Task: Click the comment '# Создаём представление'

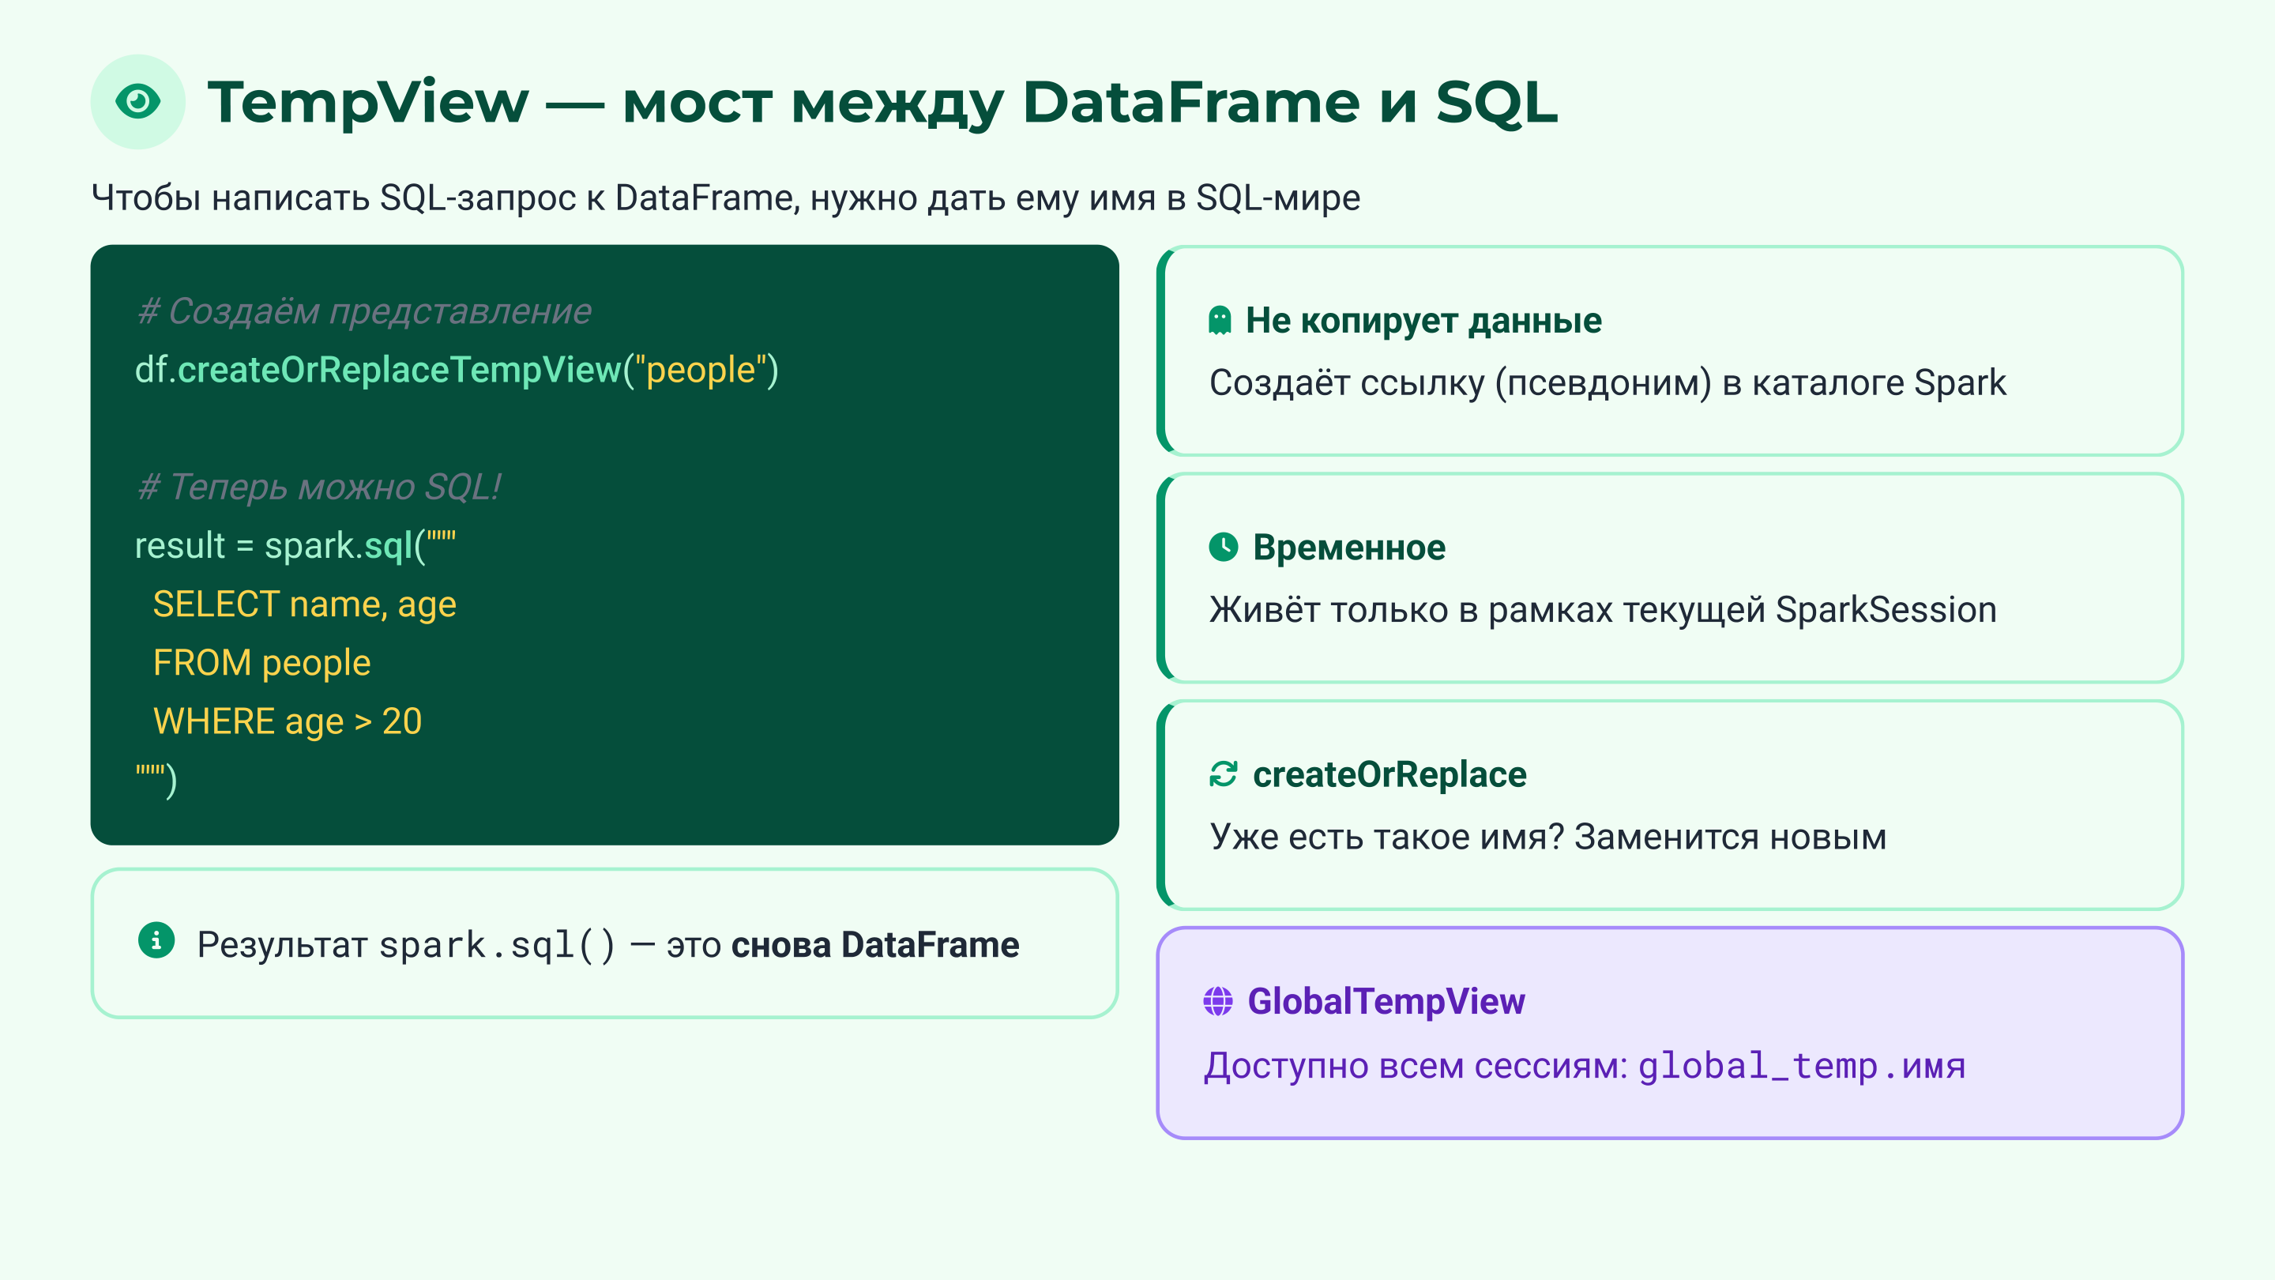Action: click(x=364, y=311)
